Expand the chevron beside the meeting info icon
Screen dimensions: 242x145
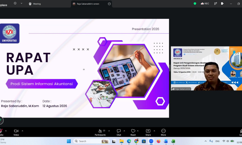(22, 3)
